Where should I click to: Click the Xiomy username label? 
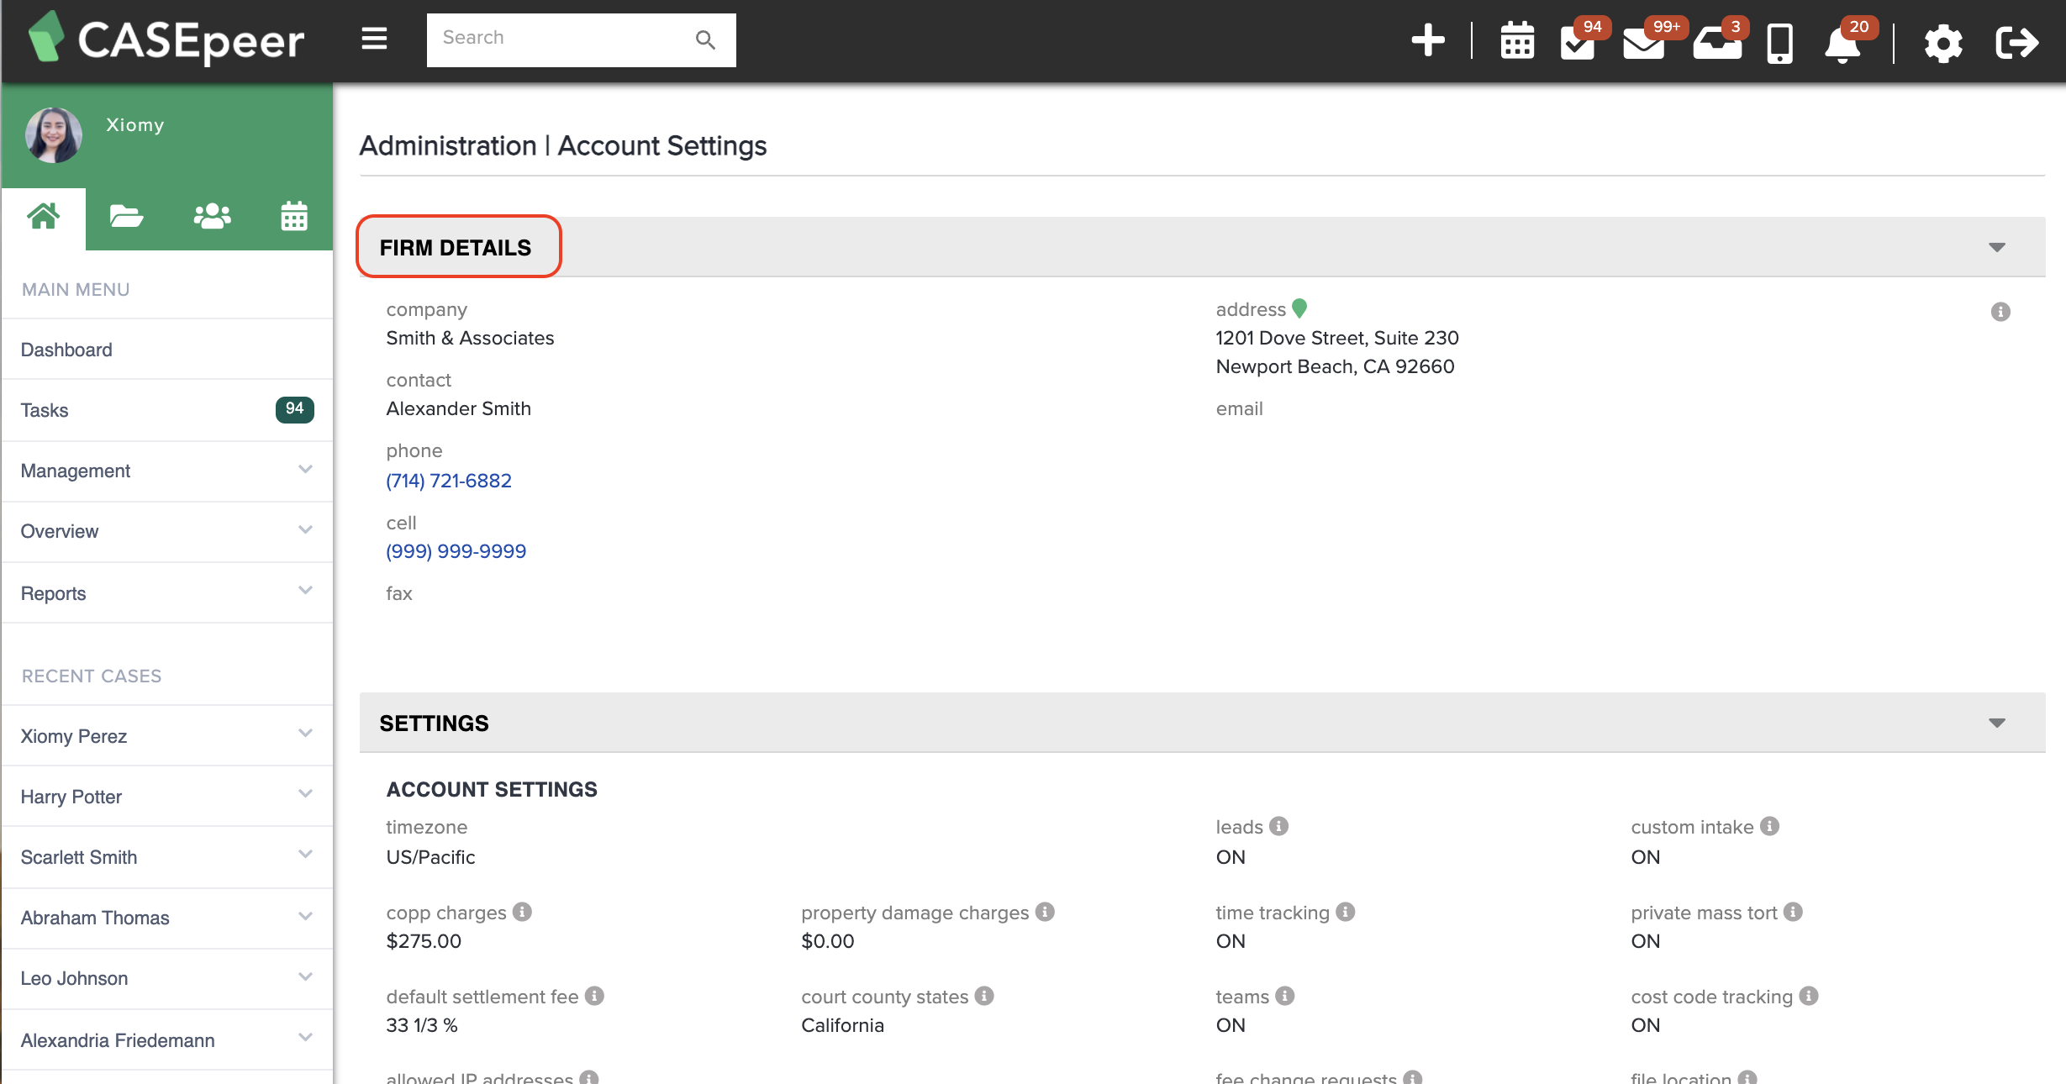tap(135, 124)
